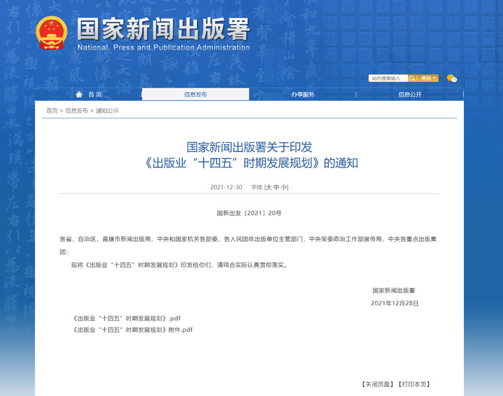Viewport: 503px width, 396px height.
Task: Switch to the 信息发布 tab
Action: click(195, 94)
